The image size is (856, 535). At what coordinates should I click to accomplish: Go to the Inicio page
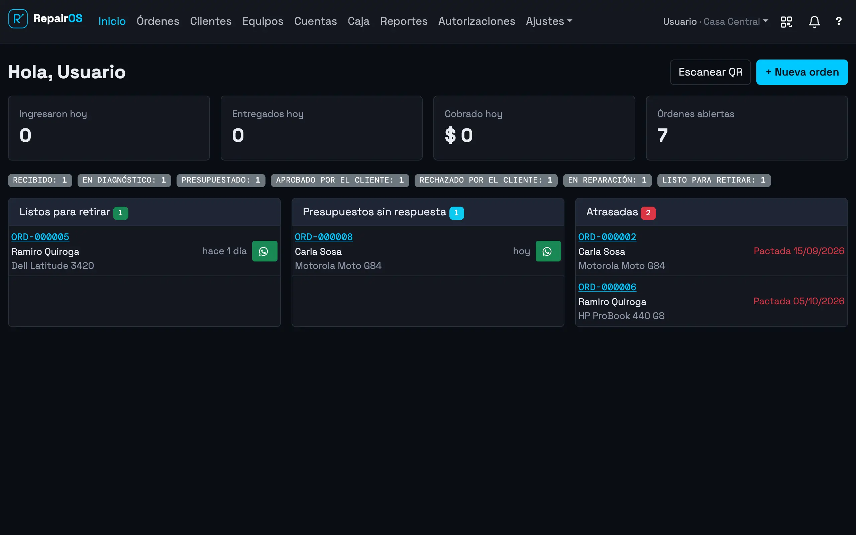pyautogui.click(x=112, y=21)
